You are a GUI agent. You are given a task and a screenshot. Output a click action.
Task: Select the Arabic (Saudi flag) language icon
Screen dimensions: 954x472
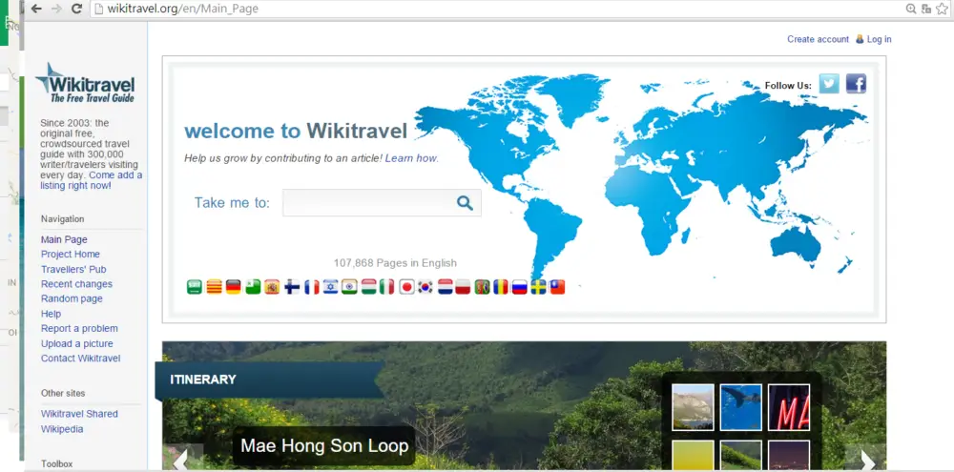coord(194,286)
